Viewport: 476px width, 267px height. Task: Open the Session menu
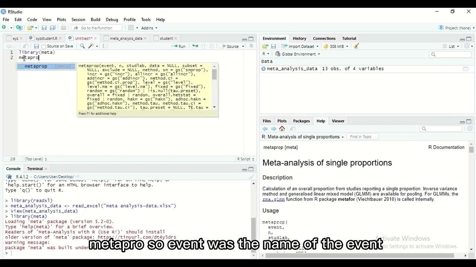tap(78, 20)
